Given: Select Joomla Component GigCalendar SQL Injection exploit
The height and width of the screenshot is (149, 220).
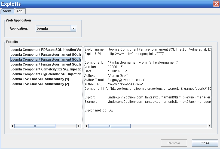Looking at the screenshot, I should pos(45,74).
